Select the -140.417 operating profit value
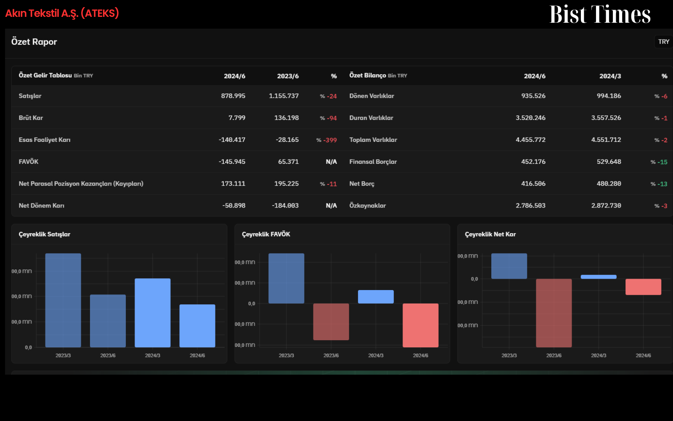This screenshot has height=421, width=673. (x=232, y=140)
